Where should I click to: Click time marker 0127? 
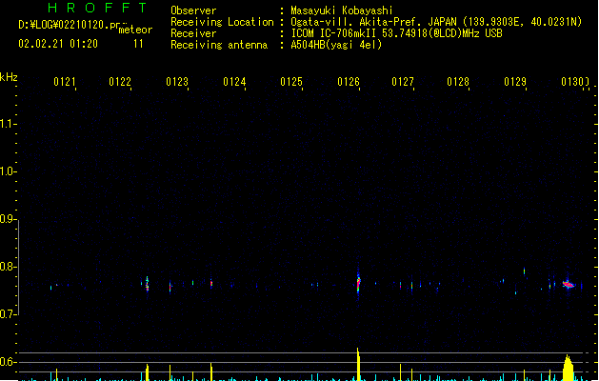[403, 82]
